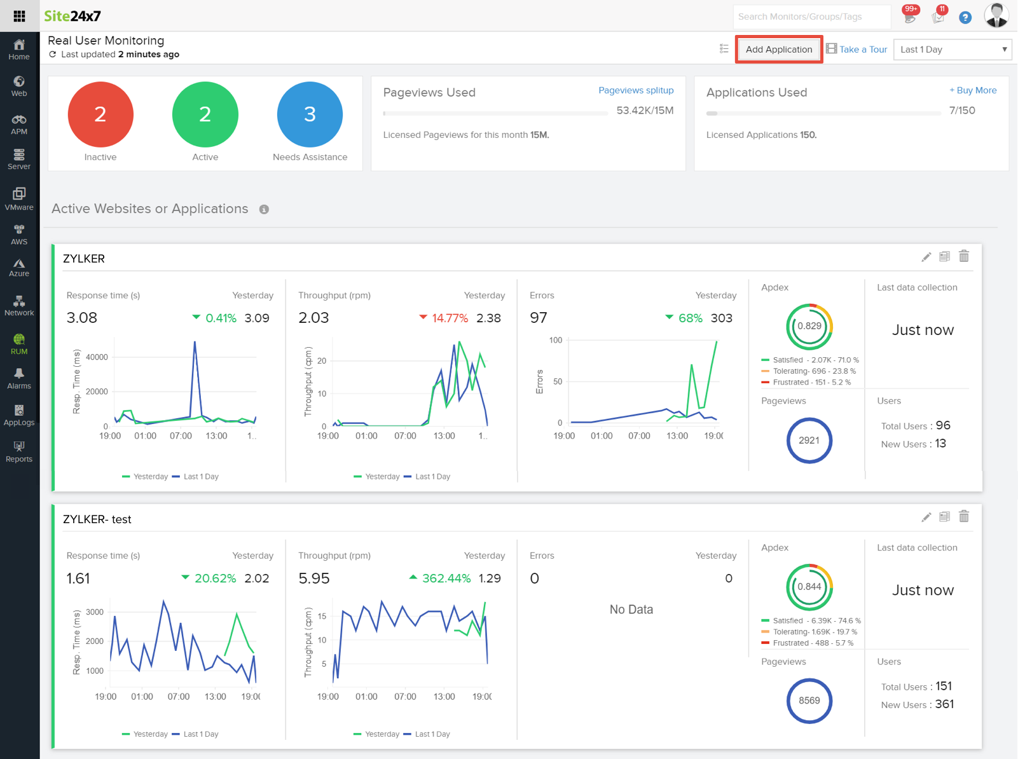The image size is (1018, 759).
Task: Switch to list view icon
Action: point(724,49)
